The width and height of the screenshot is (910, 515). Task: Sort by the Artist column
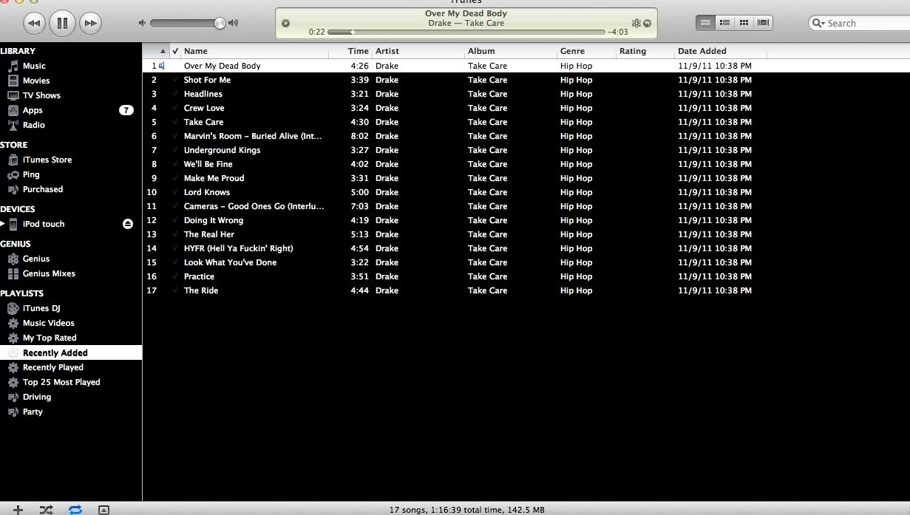pos(418,51)
